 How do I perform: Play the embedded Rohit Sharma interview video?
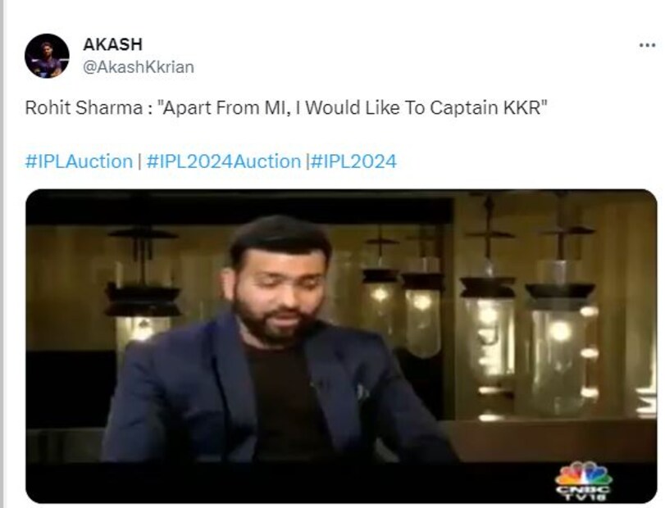(x=341, y=346)
